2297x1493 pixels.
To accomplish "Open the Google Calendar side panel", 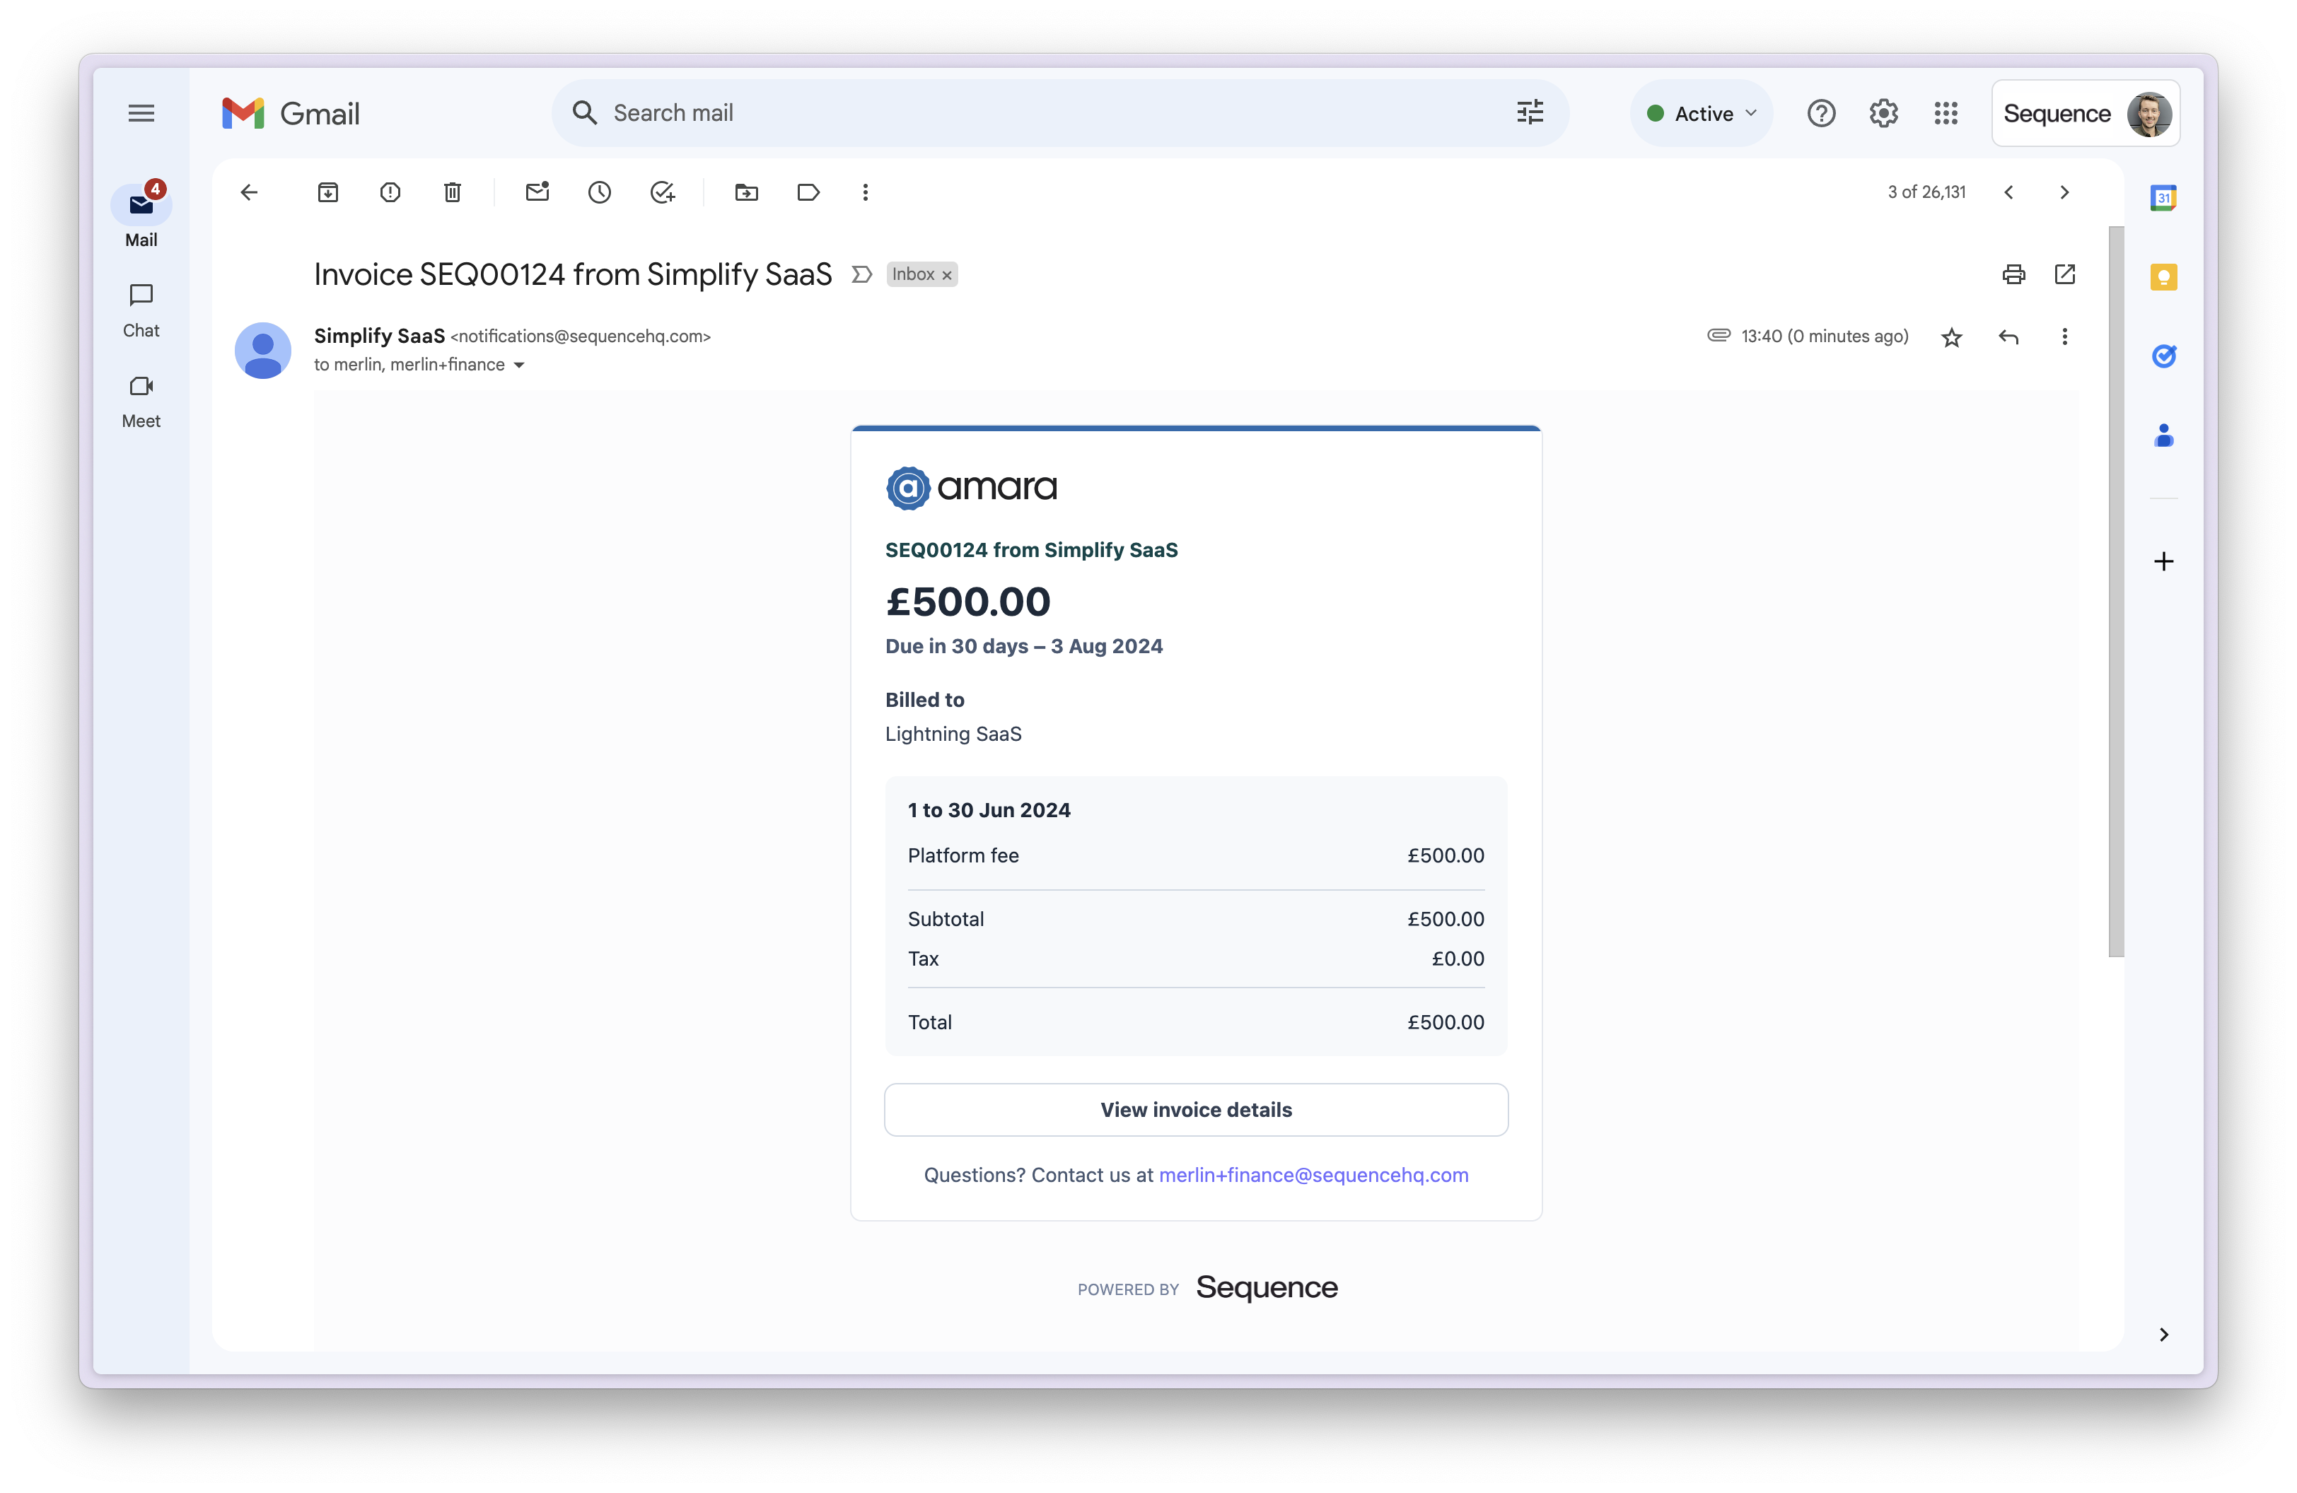I will click(2164, 198).
